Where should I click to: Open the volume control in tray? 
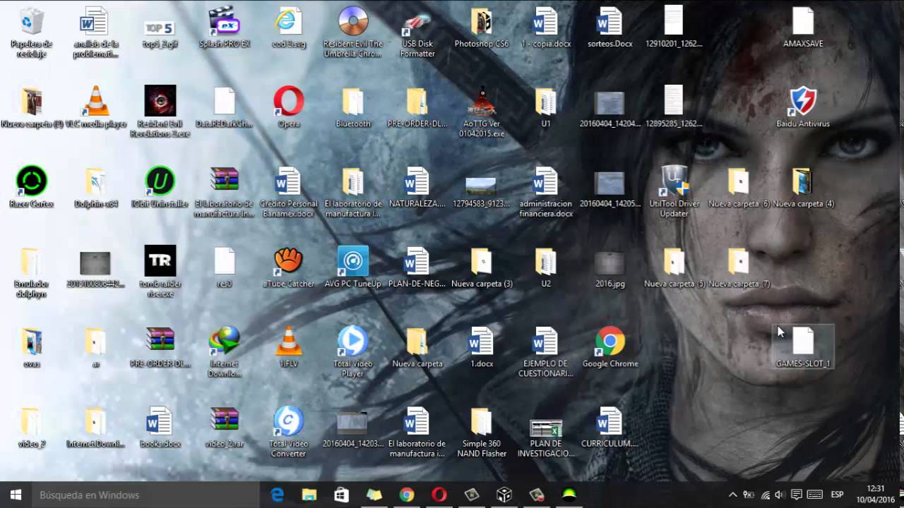(x=780, y=495)
